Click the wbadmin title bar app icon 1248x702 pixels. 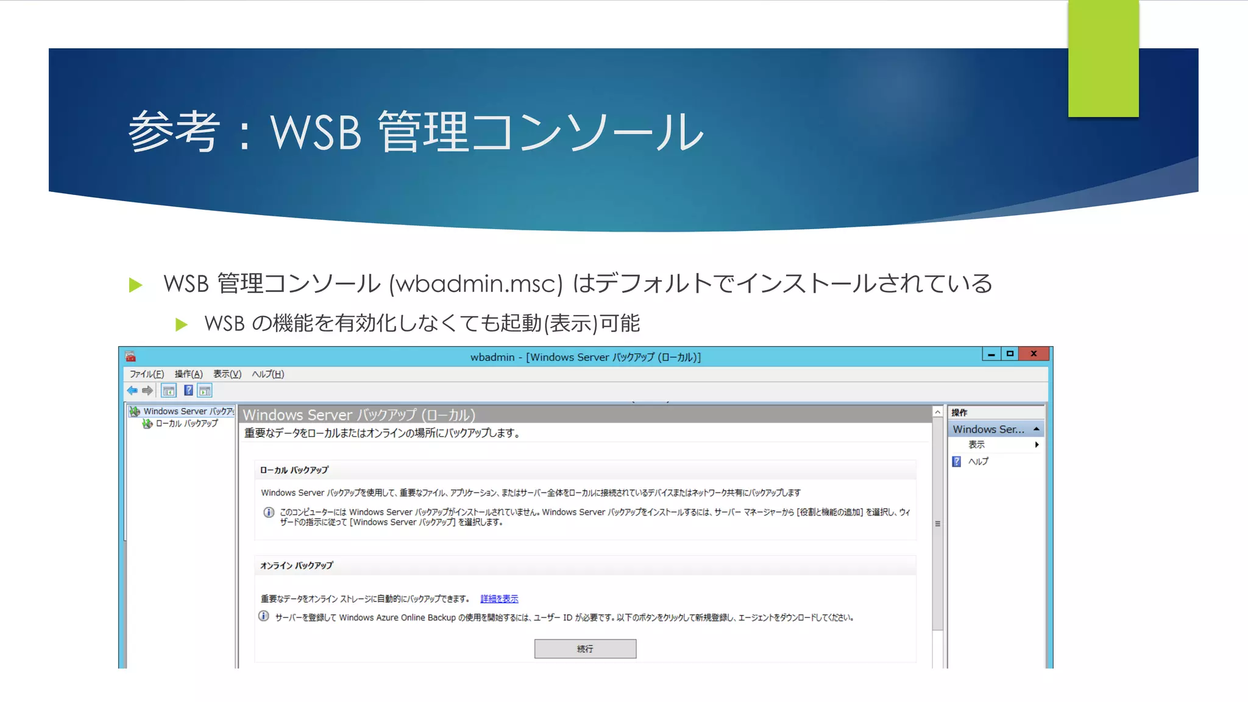(130, 356)
